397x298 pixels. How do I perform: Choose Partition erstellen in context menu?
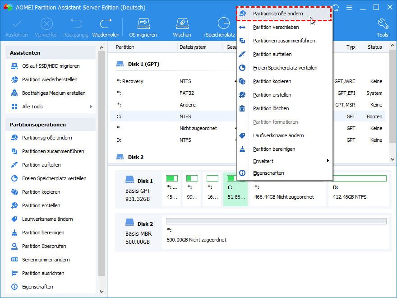coord(285,95)
